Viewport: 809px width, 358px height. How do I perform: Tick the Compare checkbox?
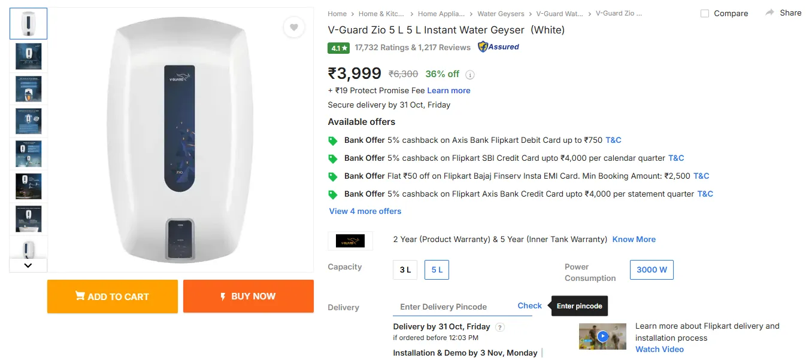(705, 13)
